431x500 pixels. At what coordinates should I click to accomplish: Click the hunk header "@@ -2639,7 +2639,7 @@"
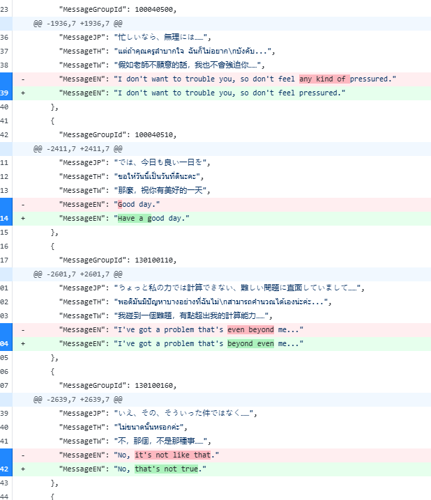coord(78,400)
